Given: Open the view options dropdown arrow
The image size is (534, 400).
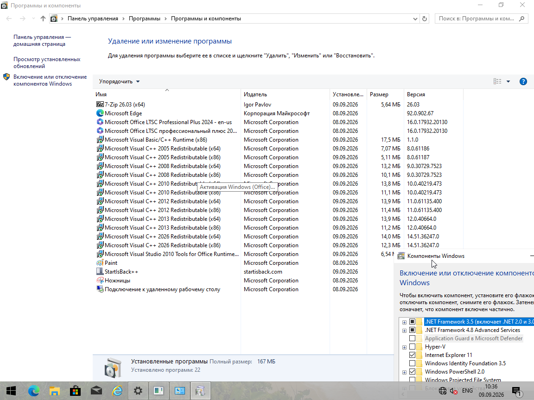Looking at the screenshot, I should click(x=508, y=81).
